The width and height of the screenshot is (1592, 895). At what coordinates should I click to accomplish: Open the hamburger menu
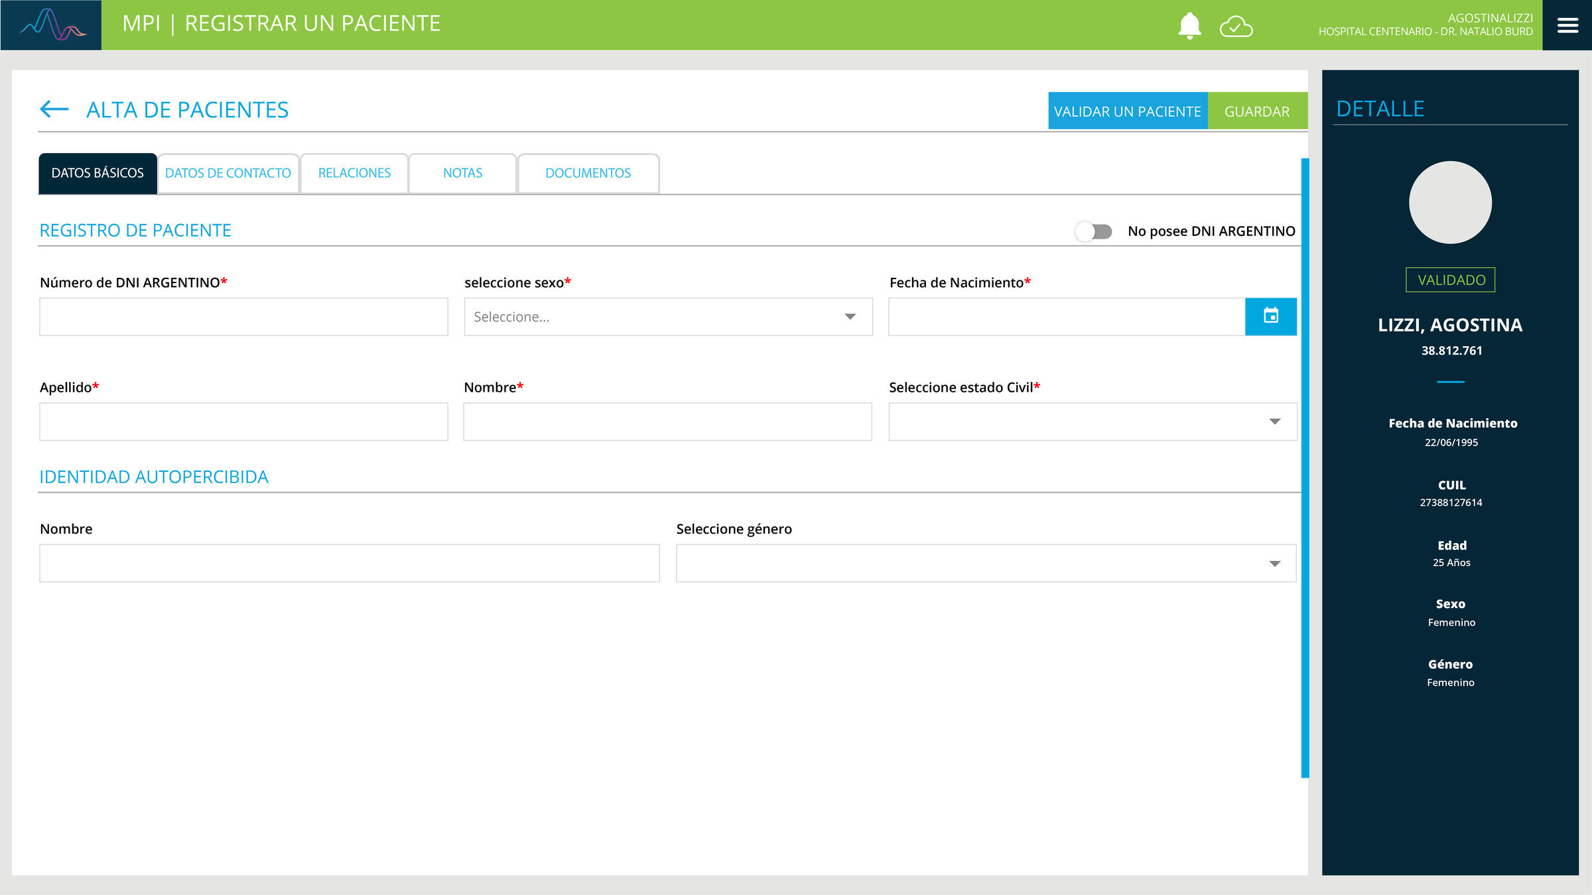[x=1567, y=25]
